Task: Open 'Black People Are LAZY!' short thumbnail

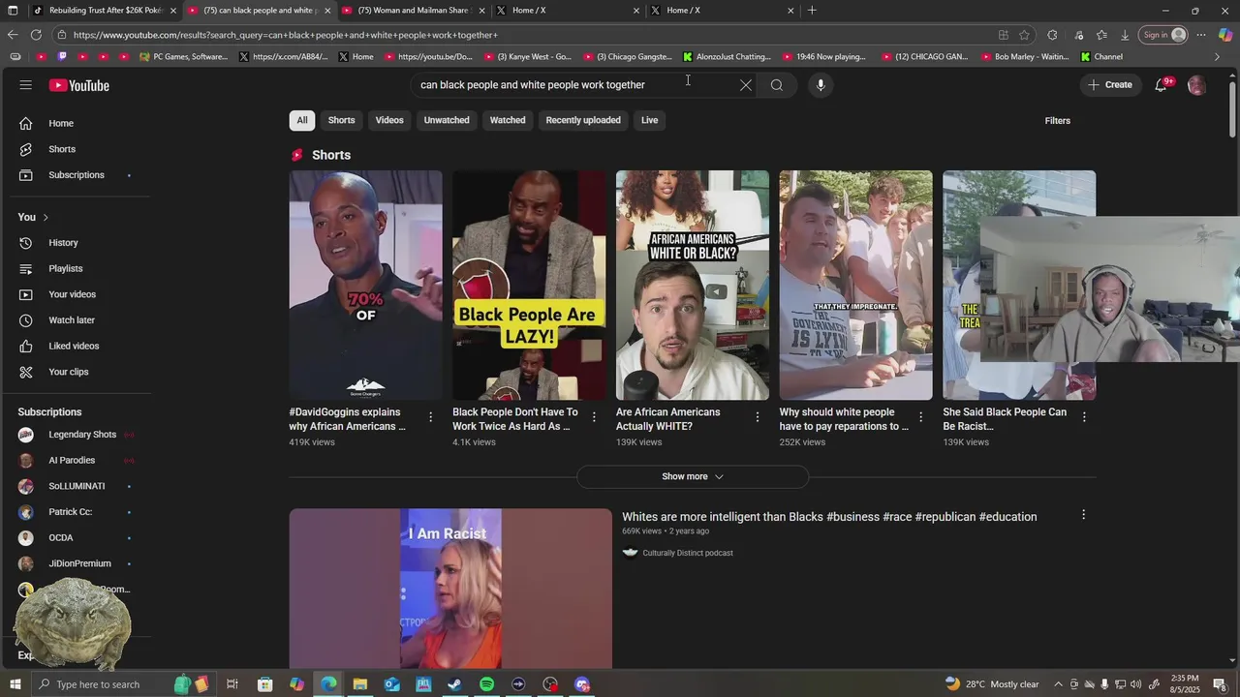Action: pos(529,286)
